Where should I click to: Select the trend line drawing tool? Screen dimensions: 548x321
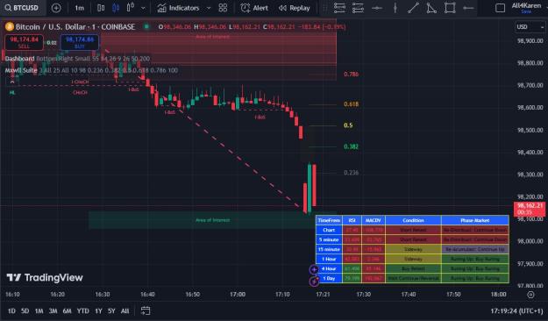click(413, 8)
